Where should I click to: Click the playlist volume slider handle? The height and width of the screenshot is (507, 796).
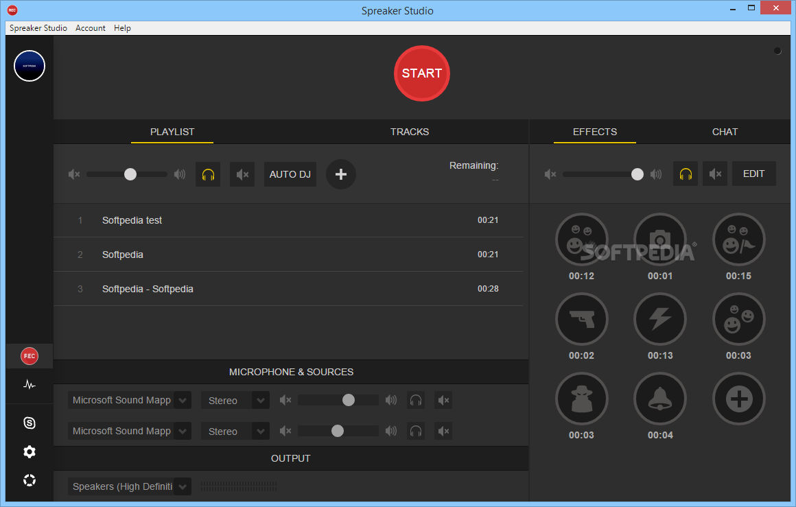coord(130,174)
